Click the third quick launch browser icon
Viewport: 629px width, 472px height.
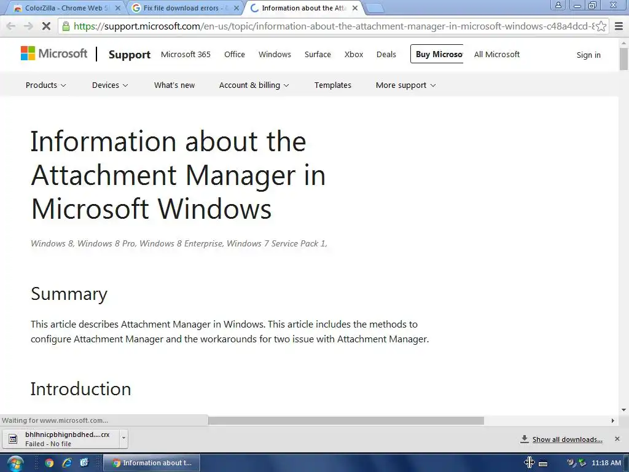[x=84, y=463]
